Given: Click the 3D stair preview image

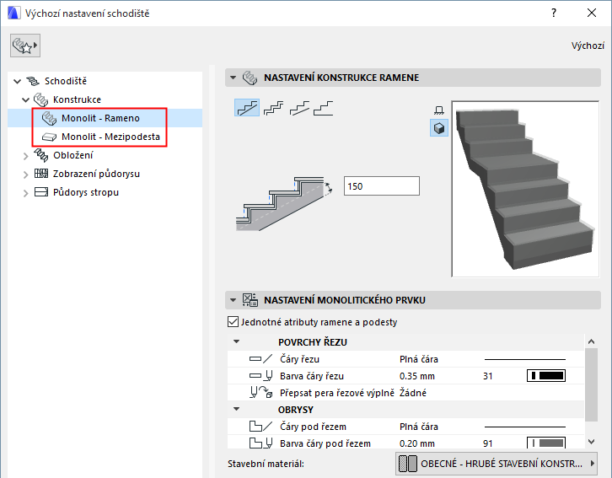Looking at the screenshot, I should (525, 189).
